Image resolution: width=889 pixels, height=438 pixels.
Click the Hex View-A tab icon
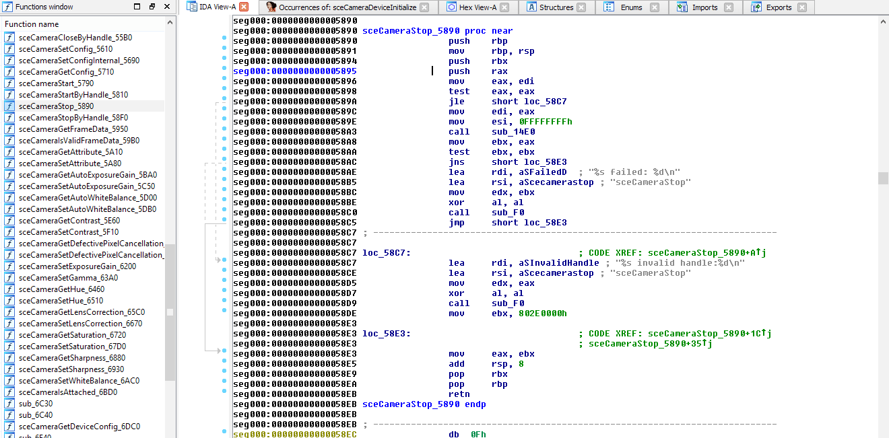tap(451, 7)
